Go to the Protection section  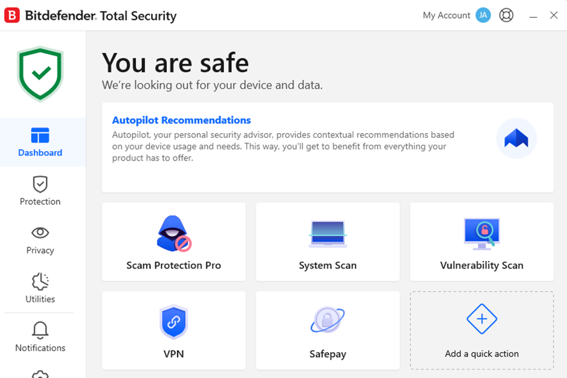coord(40,191)
